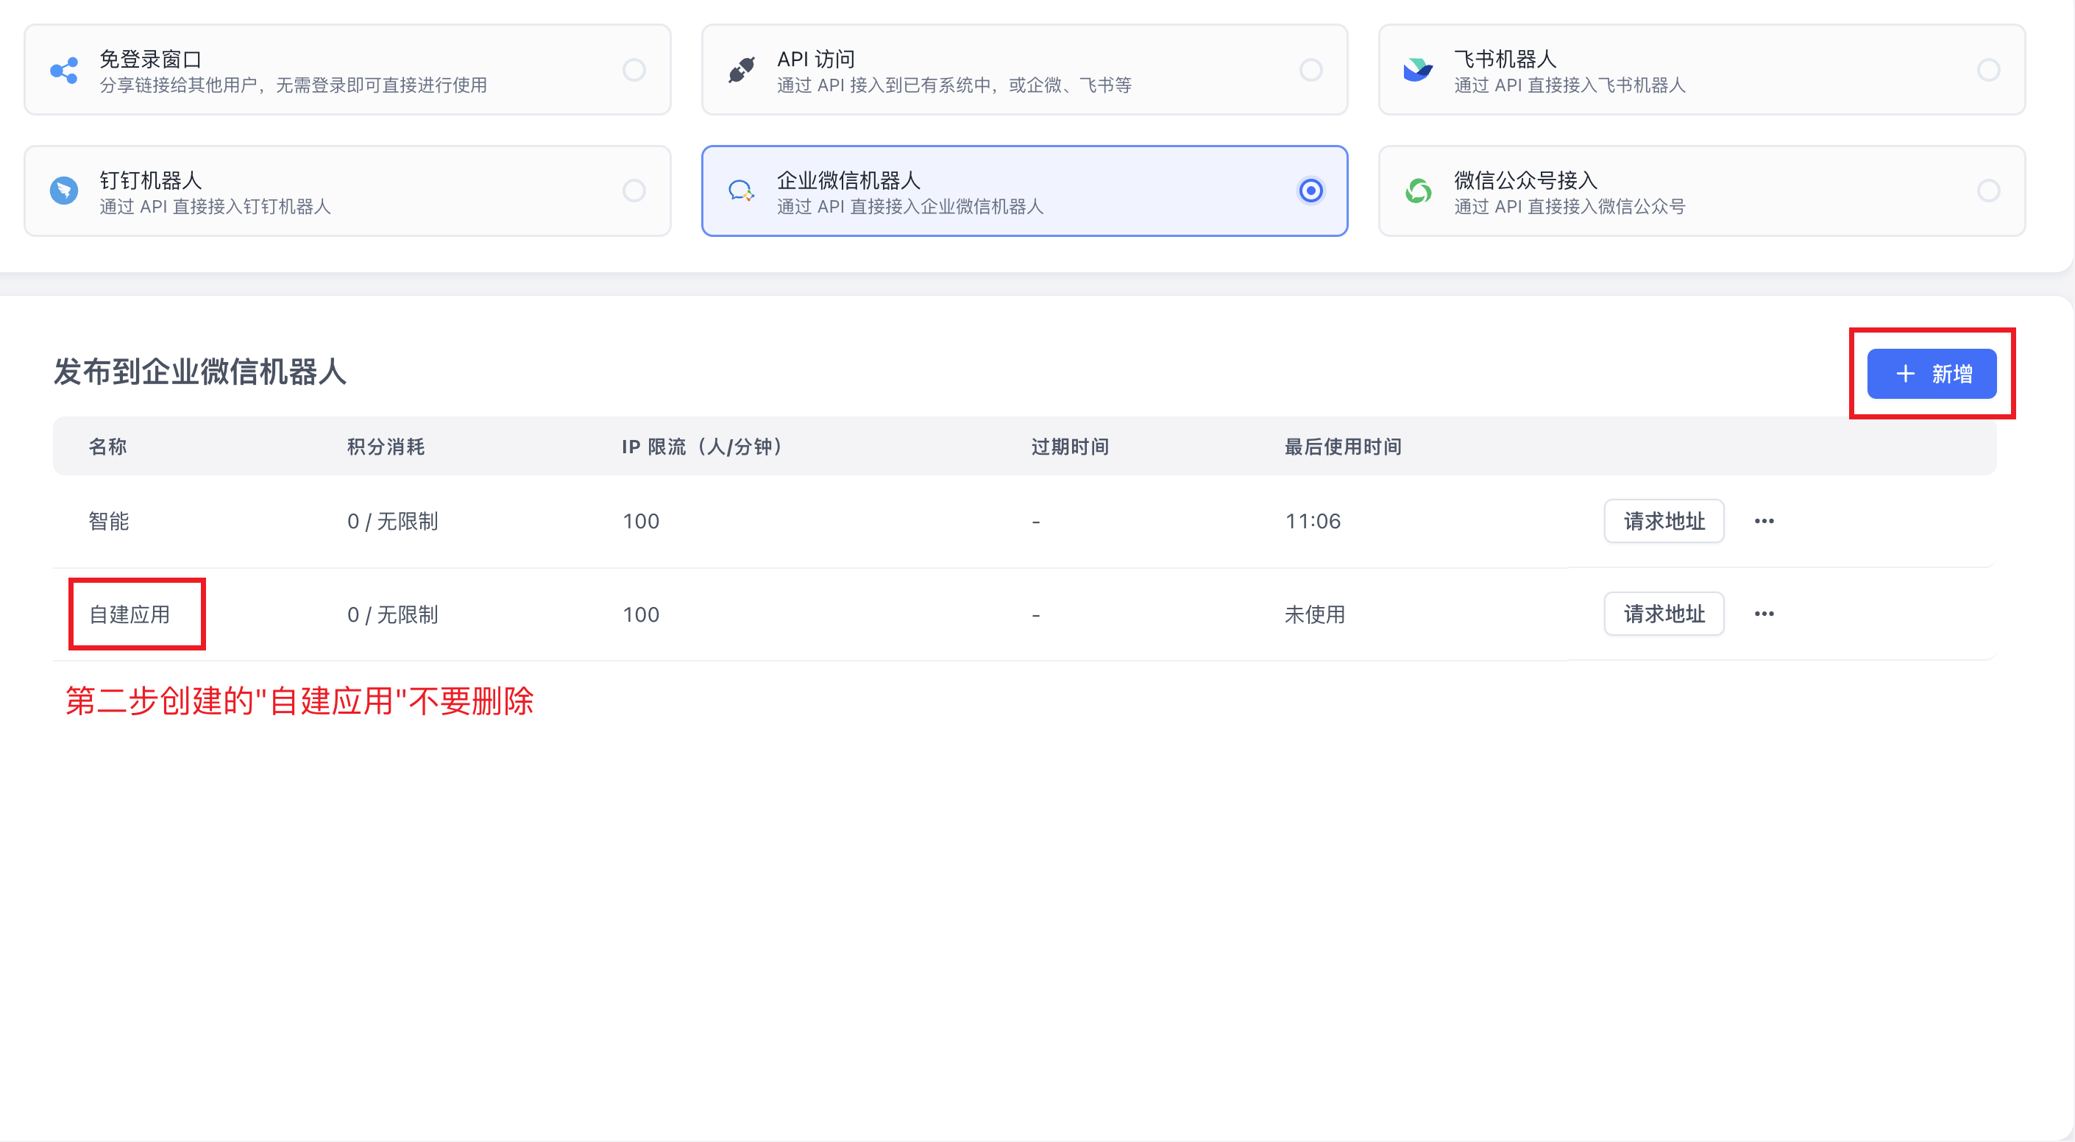Select the API 访问 radio button
Screen dimensions: 2075x1142
(x=1310, y=70)
